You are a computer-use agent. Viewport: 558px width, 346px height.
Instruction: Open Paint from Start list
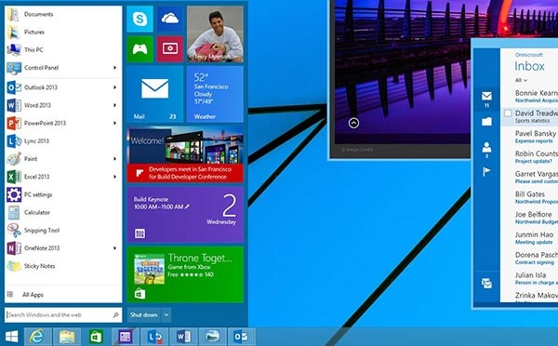[64, 159]
